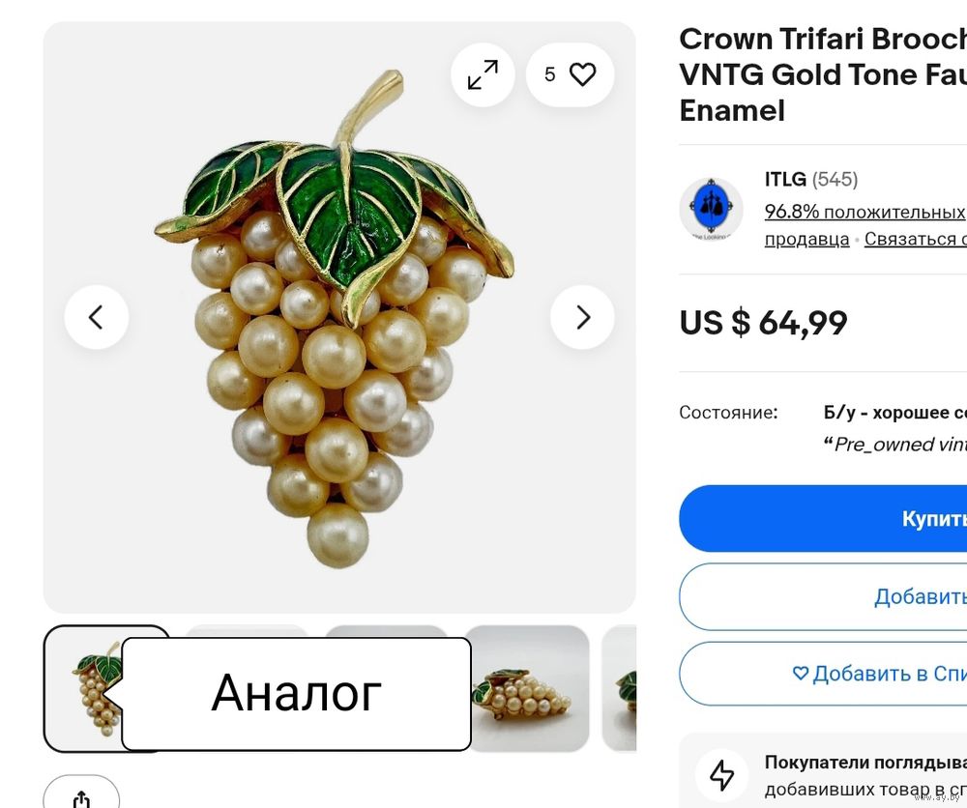967x808 pixels.
Task: Click the Добавить cart button
Action: tap(823, 596)
